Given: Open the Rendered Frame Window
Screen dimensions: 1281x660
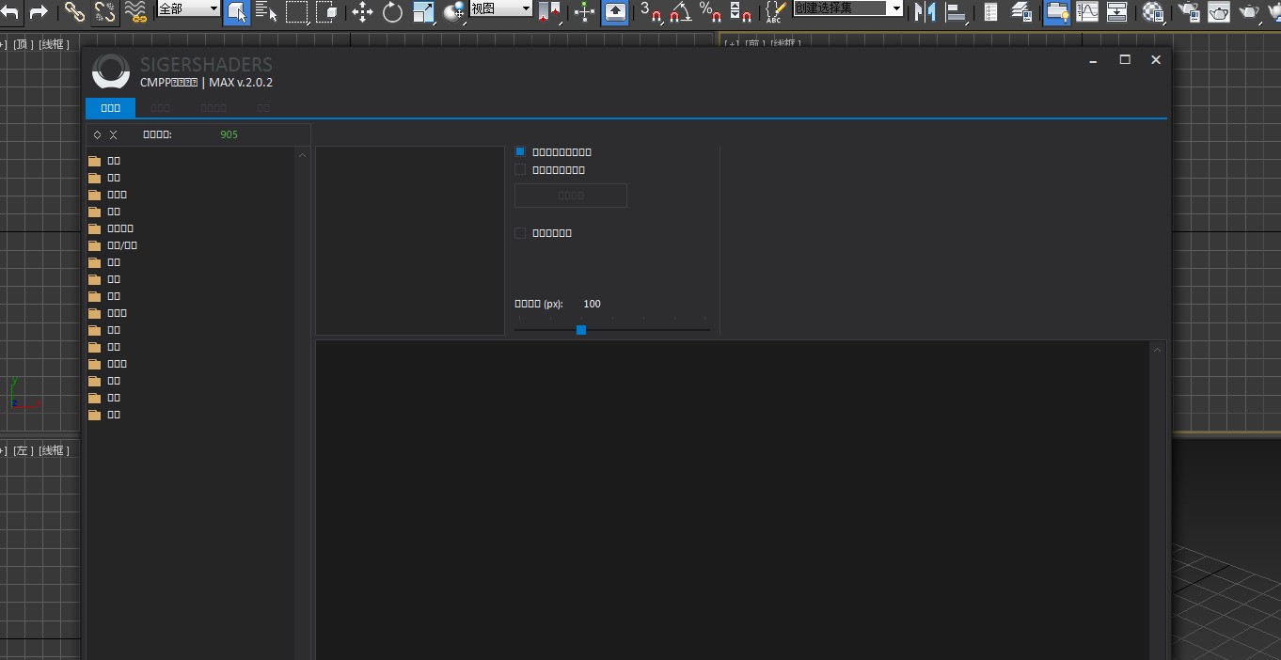Looking at the screenshot, I should click(1219, 12).
